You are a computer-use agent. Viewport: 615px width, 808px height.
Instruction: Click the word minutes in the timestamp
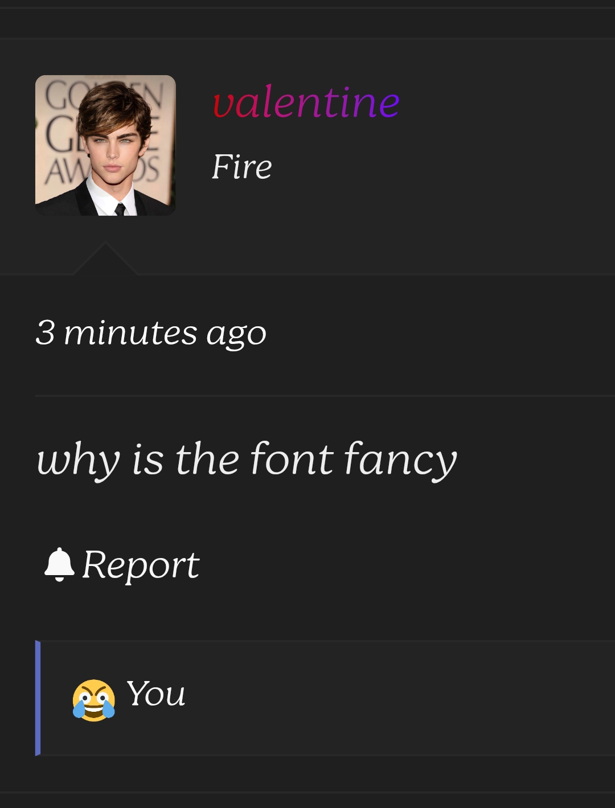[x=130, y=333]
